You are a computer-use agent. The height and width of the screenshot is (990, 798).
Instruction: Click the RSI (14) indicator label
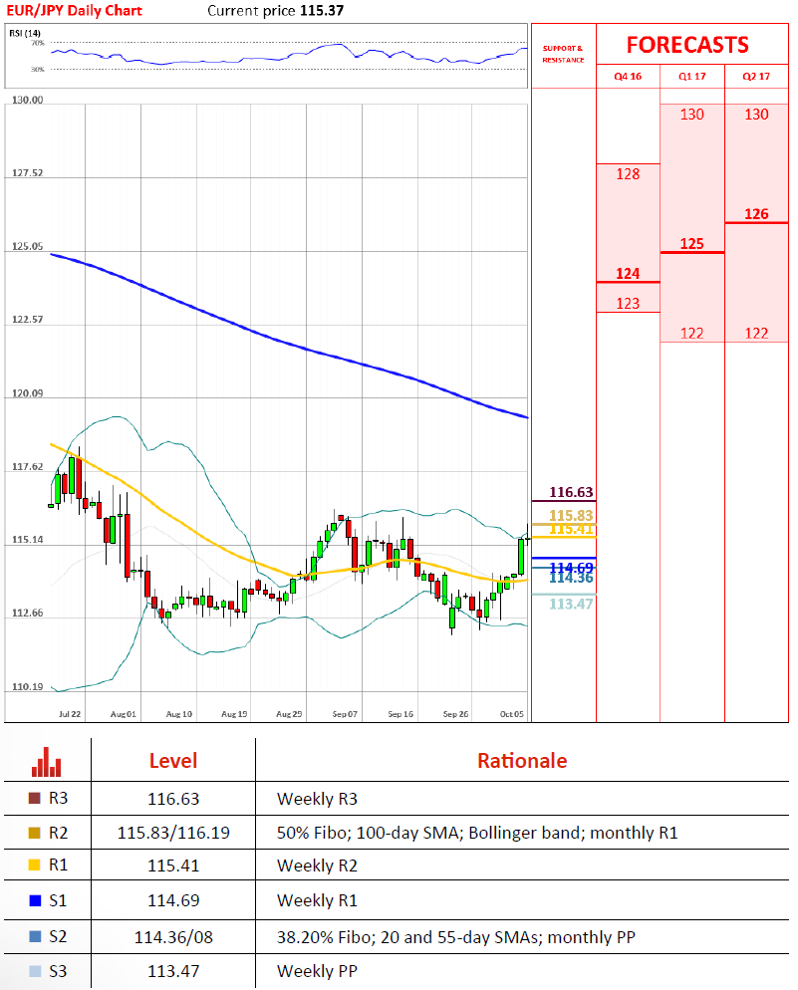tap(25, 33)
